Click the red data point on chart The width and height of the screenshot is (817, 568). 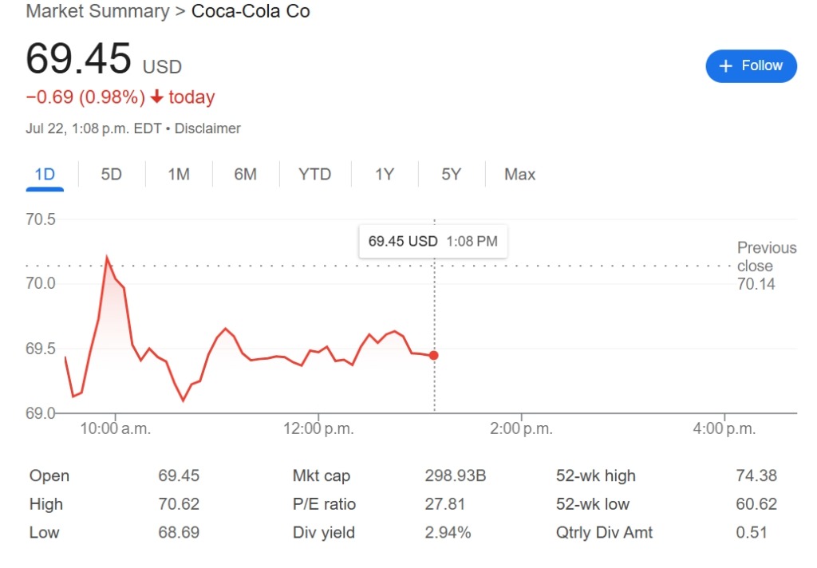click(433, 355)
